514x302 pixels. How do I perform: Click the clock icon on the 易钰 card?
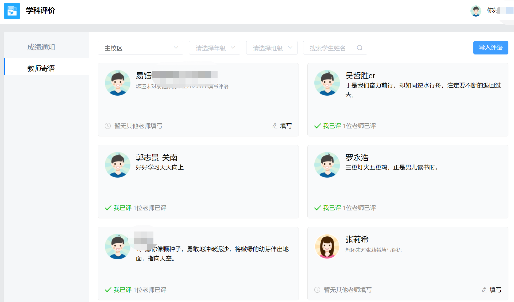pos(108,126)
